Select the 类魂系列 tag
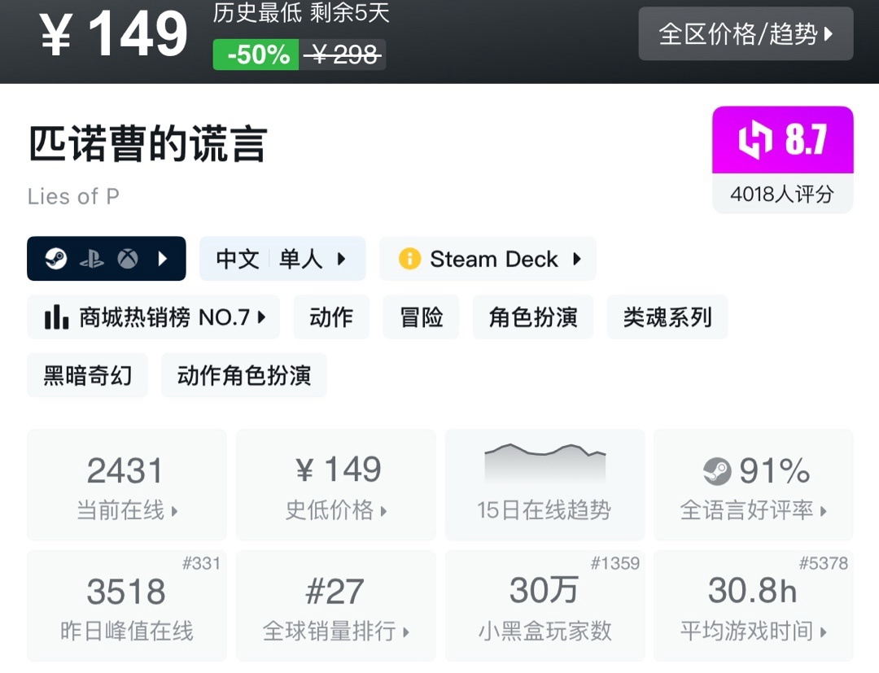Viewport: 879px width, 673px height. (667, 317)
